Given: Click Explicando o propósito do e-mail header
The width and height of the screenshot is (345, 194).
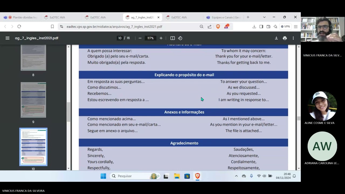Looking at the screenshot, I should point(184,75).
